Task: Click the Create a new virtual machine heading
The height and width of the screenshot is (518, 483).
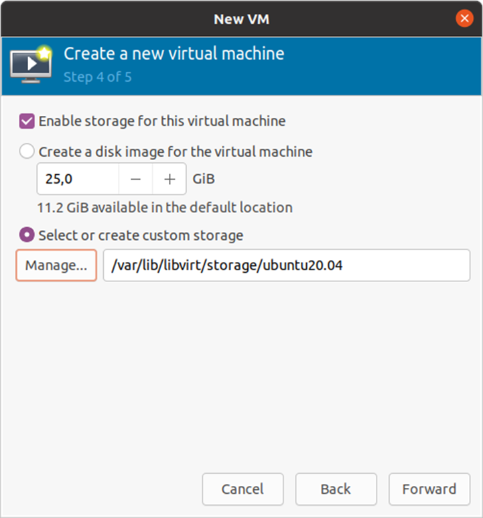Action: tap(174, 54)
